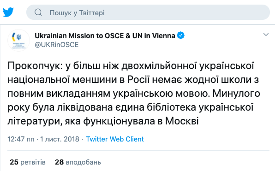Click the likes count number 28

(x=59, y=162)
